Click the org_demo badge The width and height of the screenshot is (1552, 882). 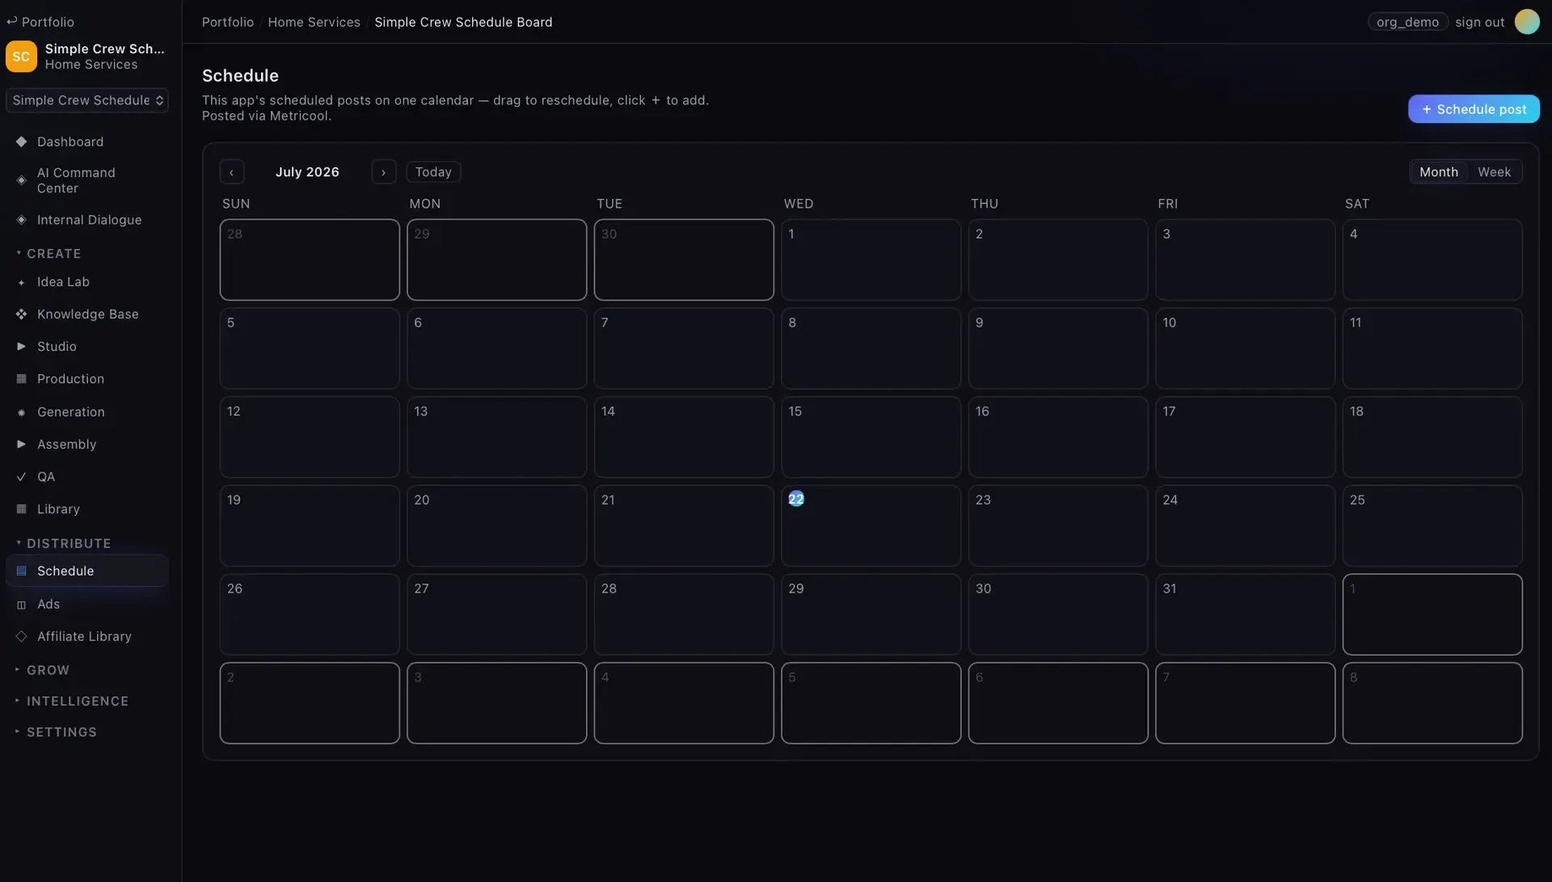pos(1407,22)
